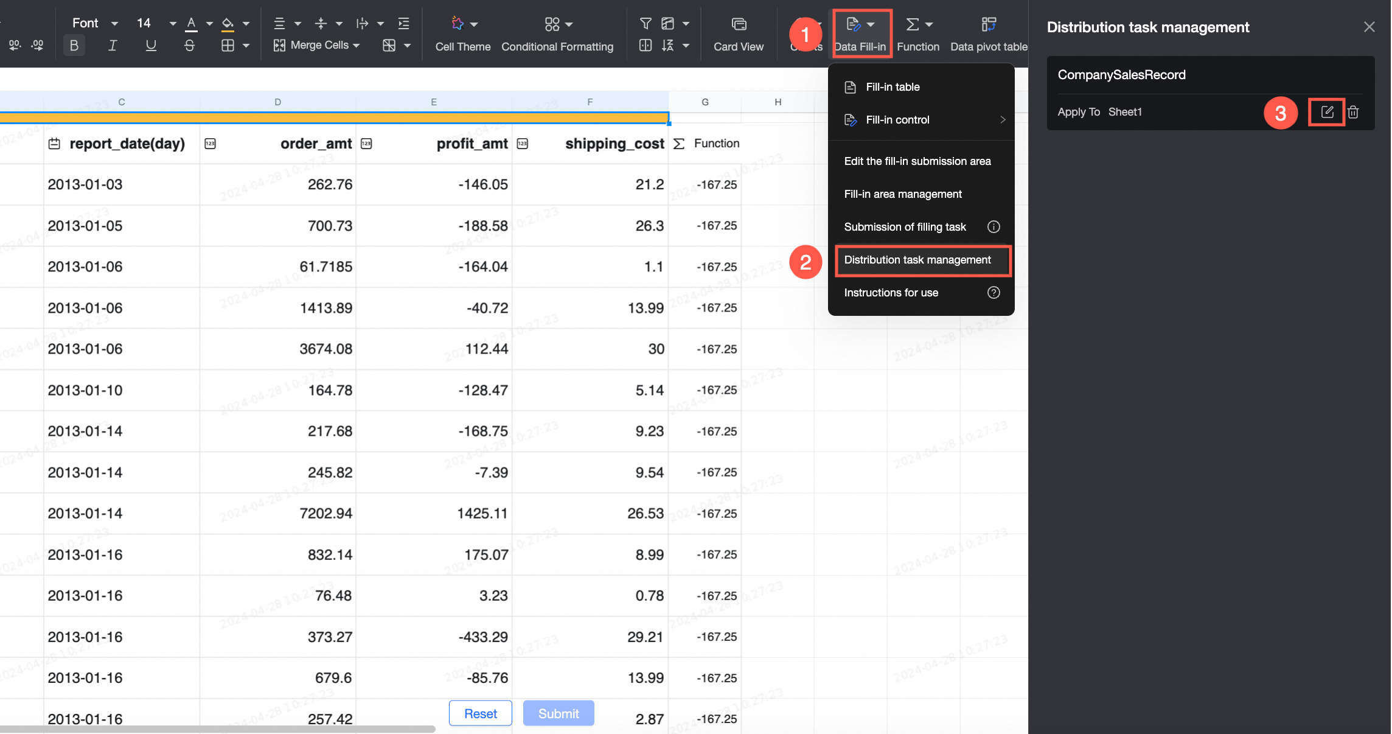This screenshot has height=734, width=1392.
Task: Click info icon beside Submission of filling task
Action: pos(994,227)
